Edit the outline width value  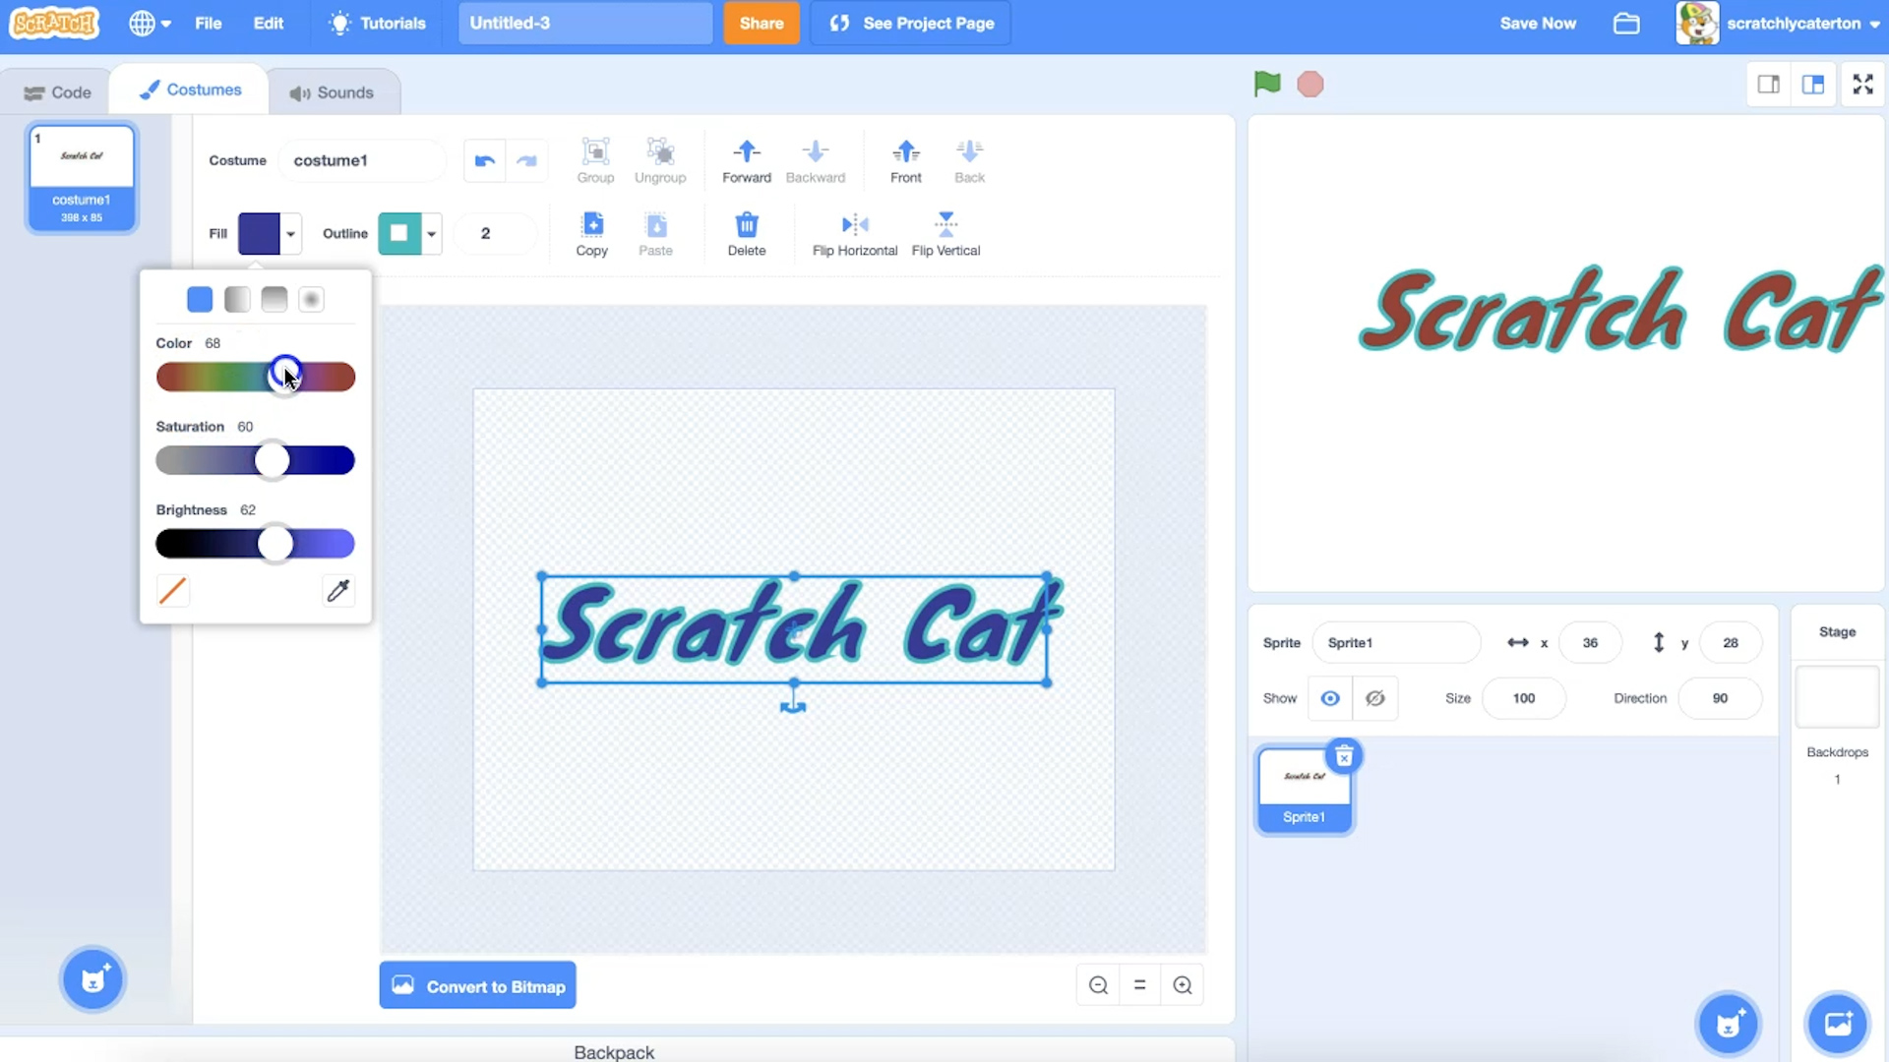click(494, 233)
